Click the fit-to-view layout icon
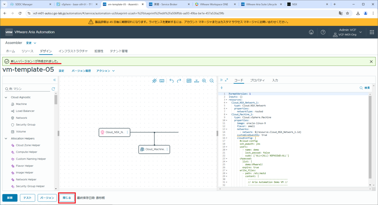This screenshot has height=205, width=378. click(189, 81)
